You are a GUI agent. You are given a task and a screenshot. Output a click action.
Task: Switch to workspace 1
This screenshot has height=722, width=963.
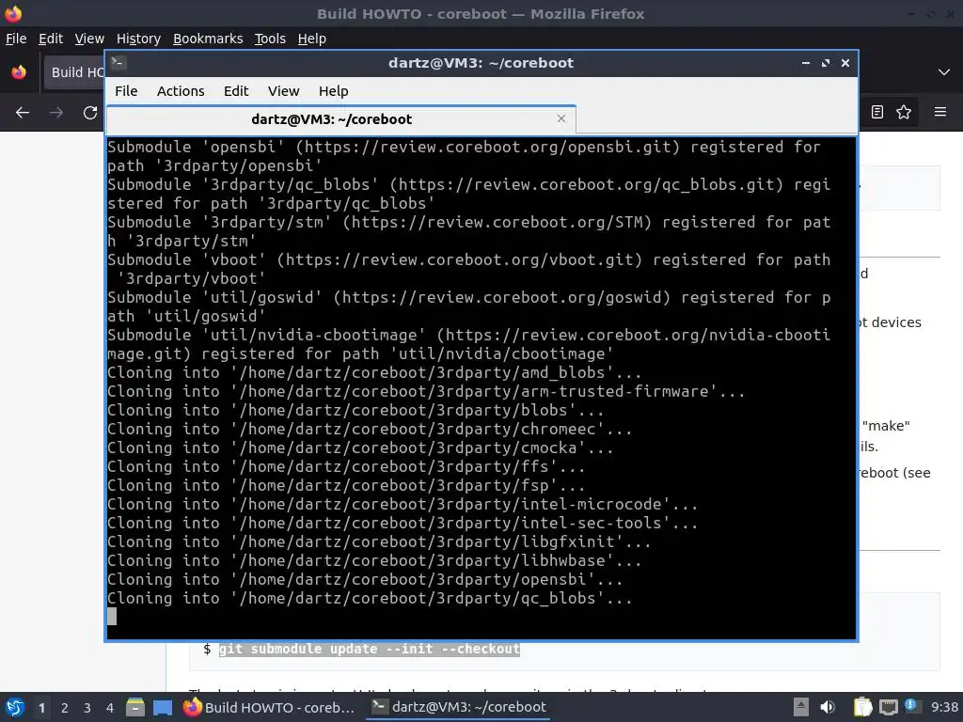tap(41, 708)
